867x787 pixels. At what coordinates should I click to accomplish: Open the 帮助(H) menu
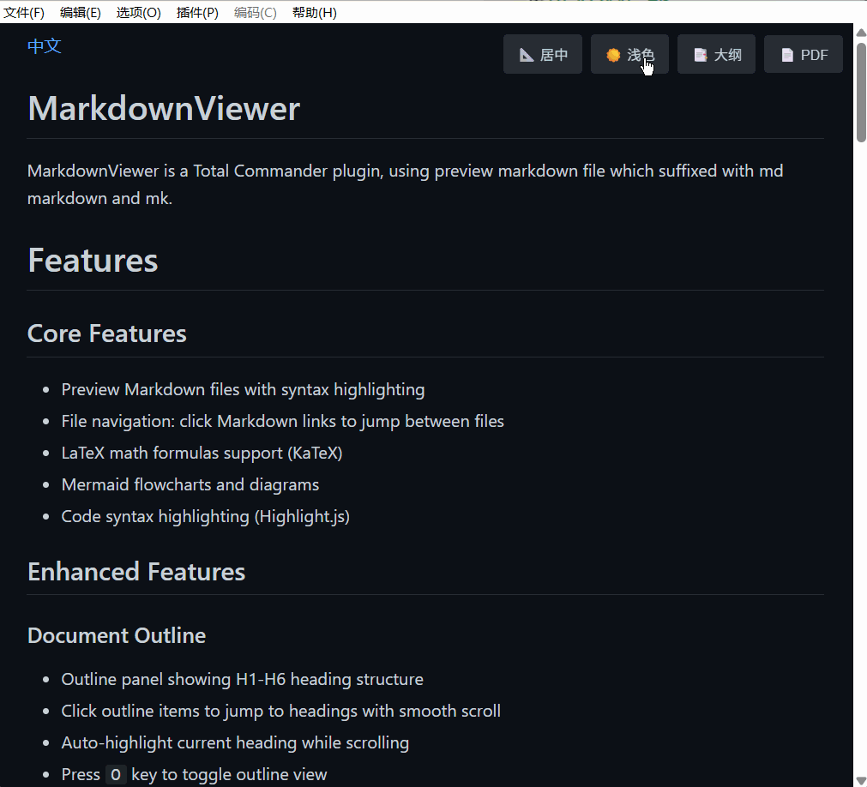click(314, 12)
